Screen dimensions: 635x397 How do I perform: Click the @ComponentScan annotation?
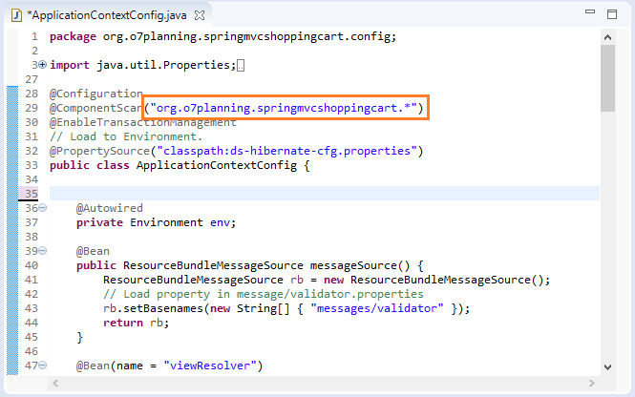[96, 108]
